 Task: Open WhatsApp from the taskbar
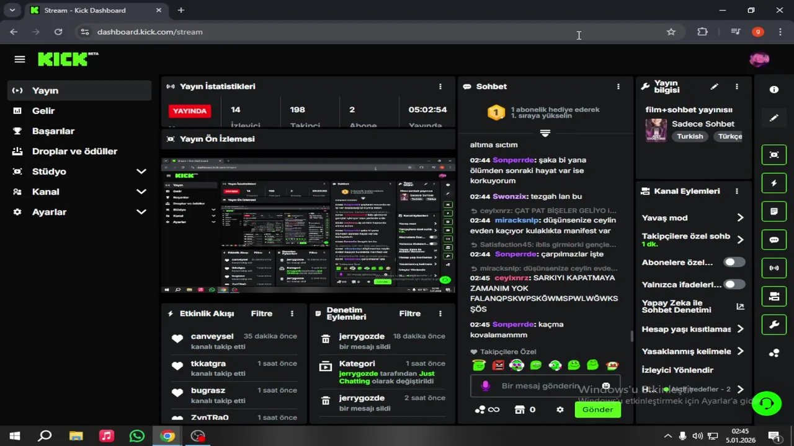click(x=136, y=436)
